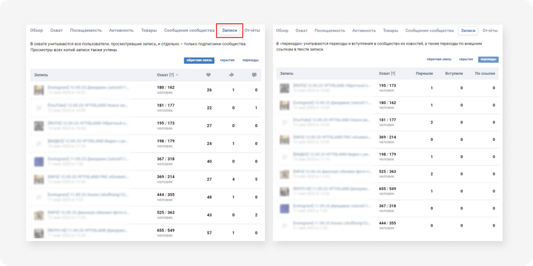Viewport: 533px width, 266px height.
Task: Toggle sort arrow beside Охват in left table
Action: 177,75
